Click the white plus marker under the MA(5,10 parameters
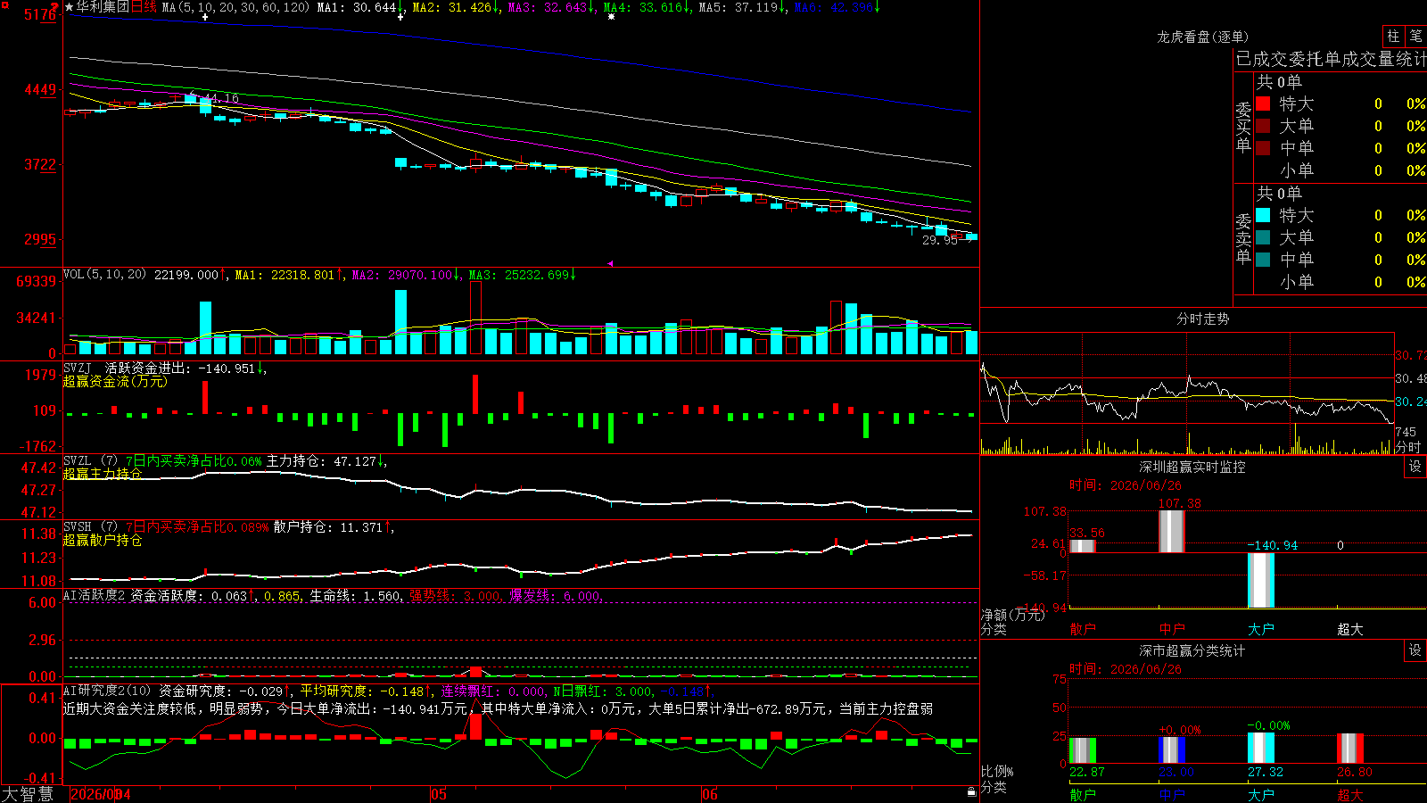This screenshot has height=803, width=1427. (205, 17)
